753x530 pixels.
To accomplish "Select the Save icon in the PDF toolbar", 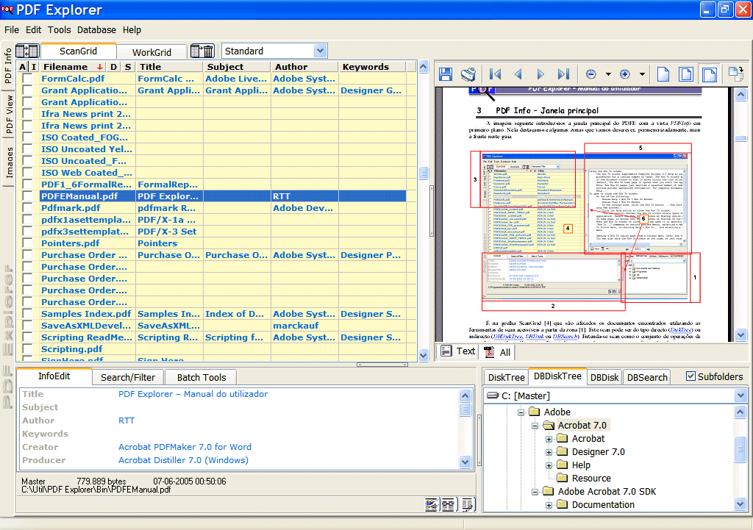I will click(446, 74).
